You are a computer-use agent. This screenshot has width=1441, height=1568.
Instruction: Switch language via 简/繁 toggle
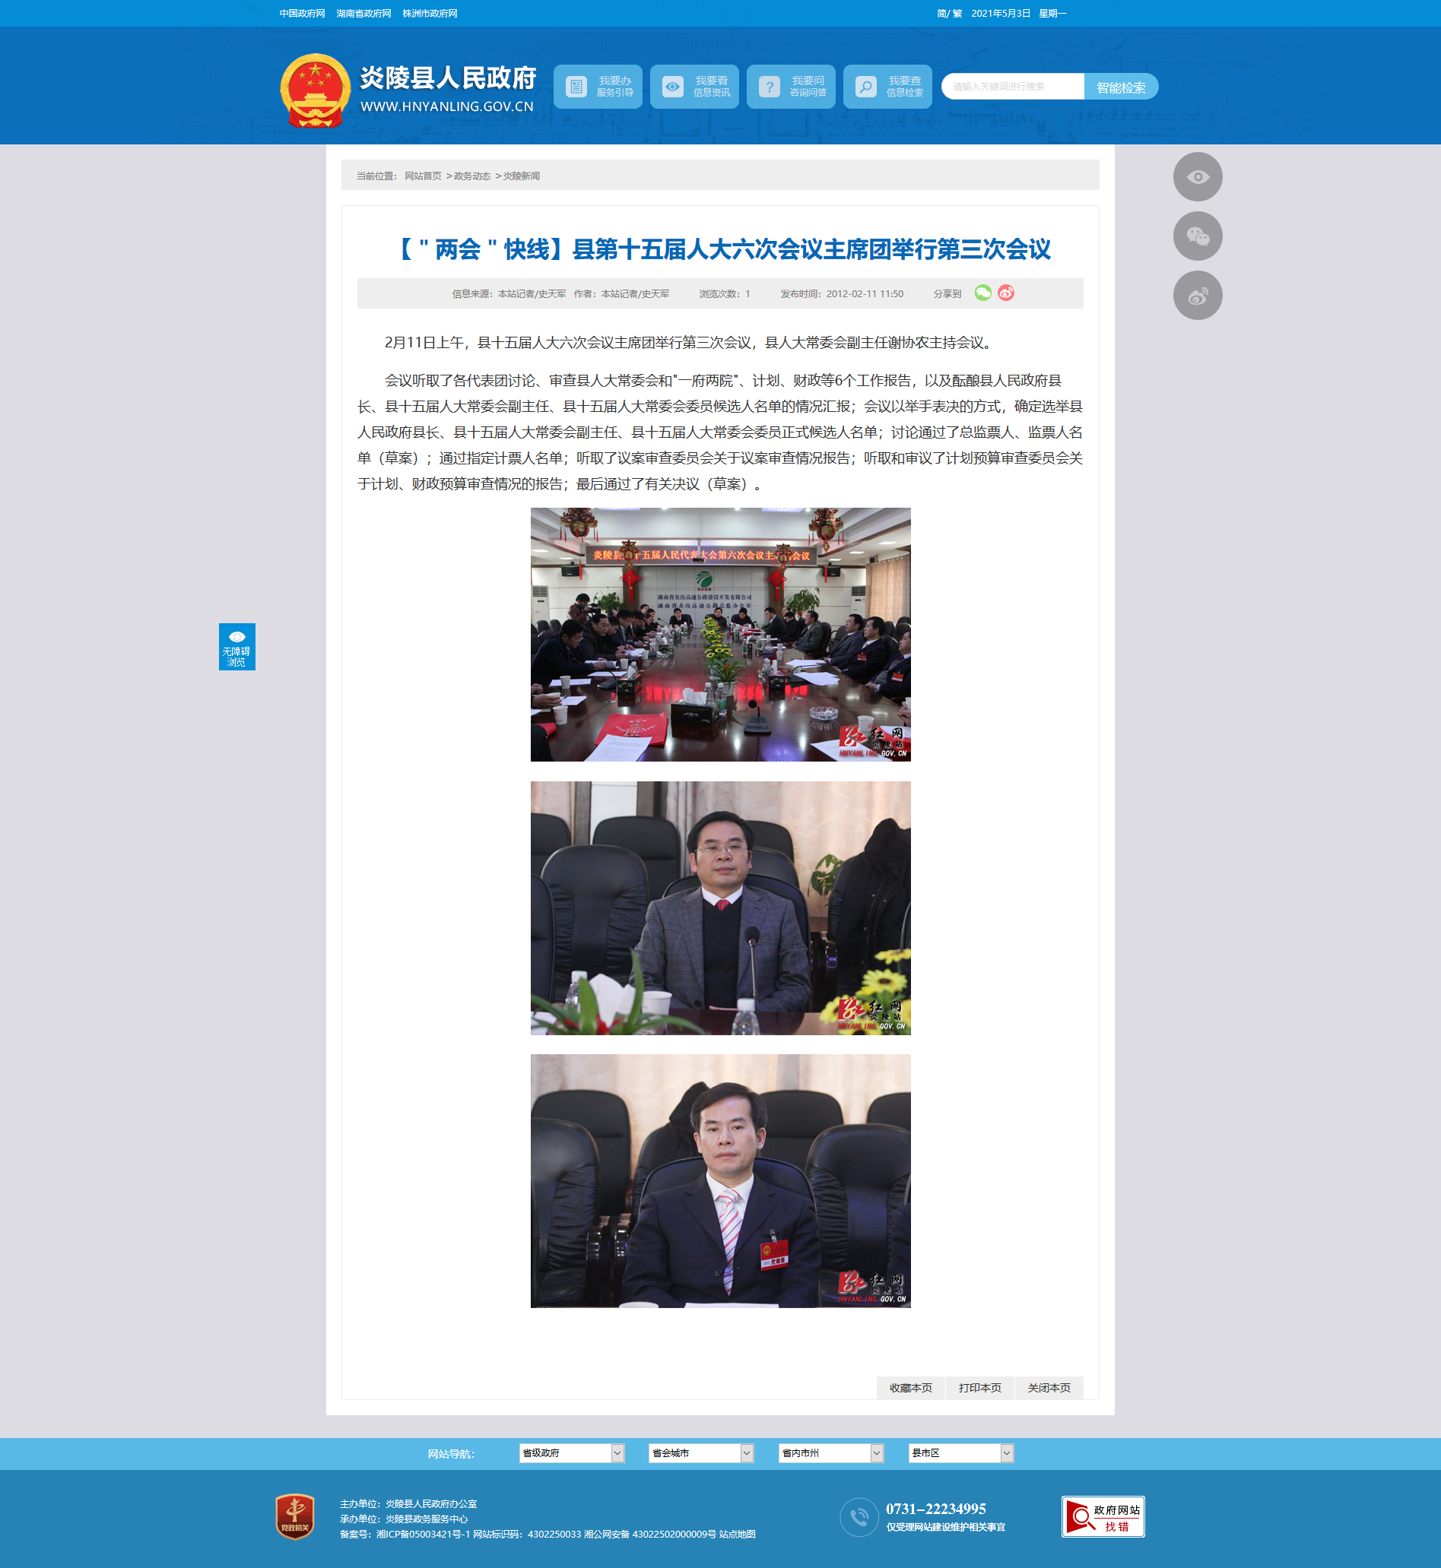[x=949, y=13]
